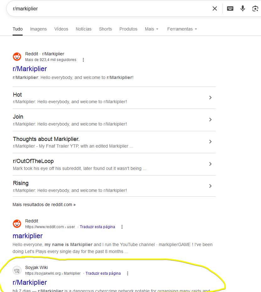The width and height of the screenshot is (261, 292).
Task: Expand the r/OutOfTheLoop sitelink chevron
Action: pyautogui.click(x=210, y=164)
